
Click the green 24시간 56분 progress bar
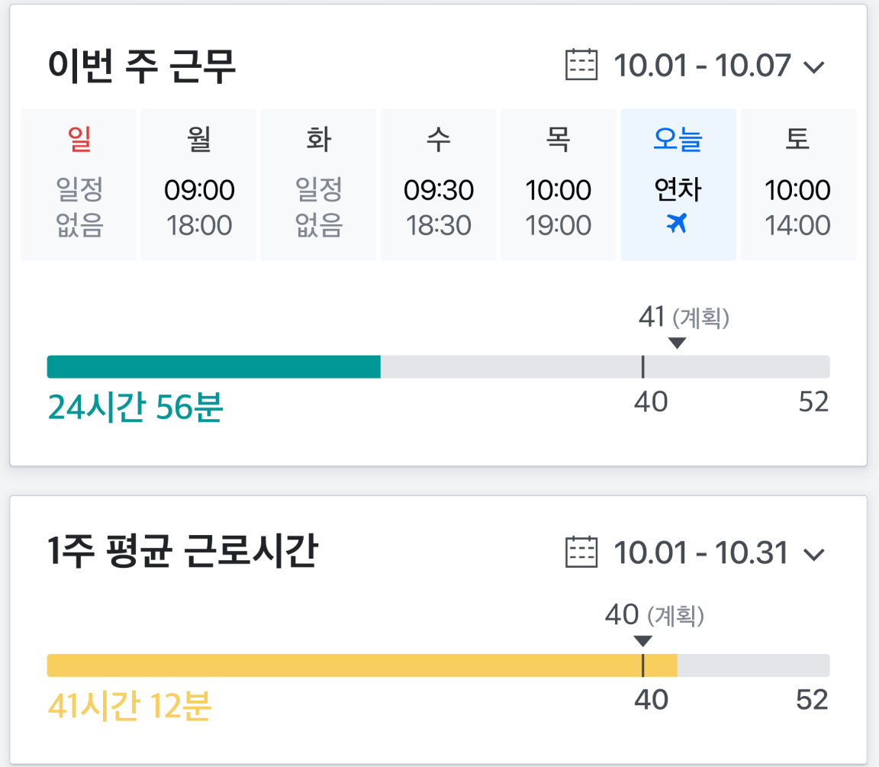214,366
